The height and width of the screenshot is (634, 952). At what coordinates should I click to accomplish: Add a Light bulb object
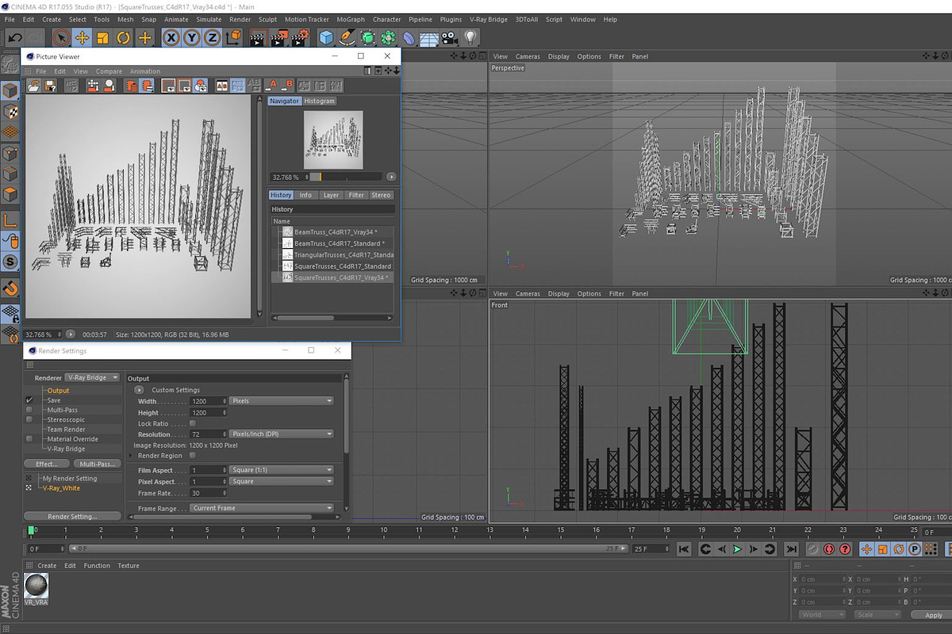470,37
